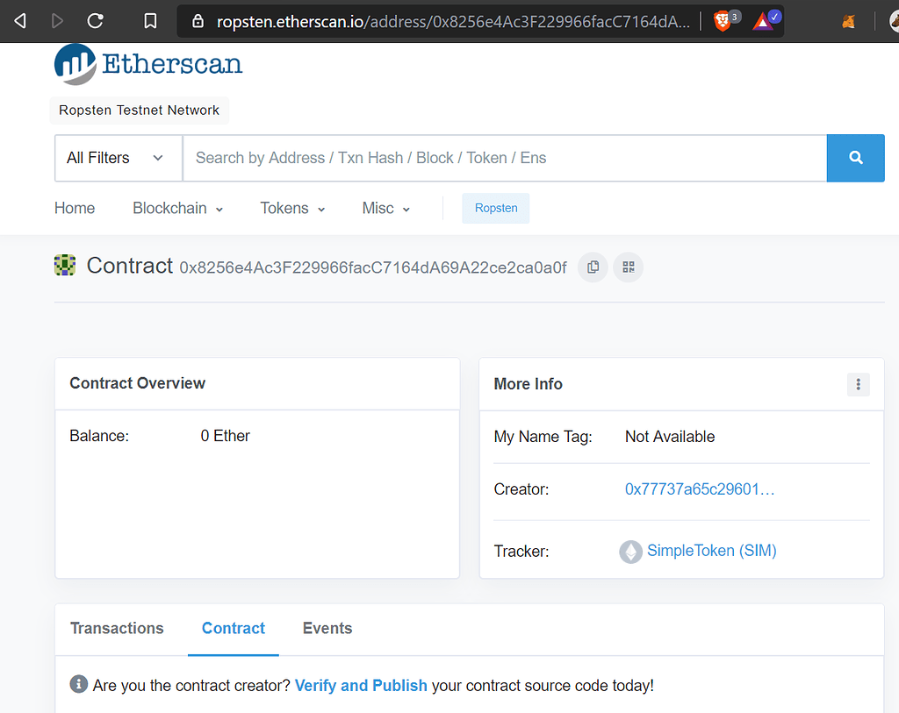The width and height of the screenshot is (899, 713).
Task: Click the Ropsten network button
Action: [x=495, y=208]
